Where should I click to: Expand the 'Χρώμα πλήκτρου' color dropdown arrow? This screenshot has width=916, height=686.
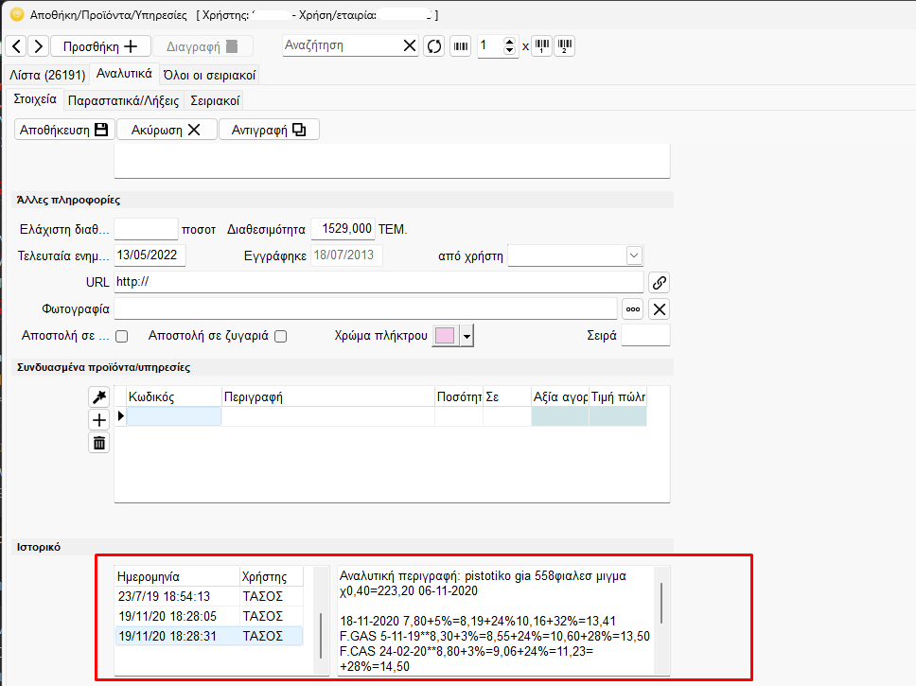(x=467, y=336)
